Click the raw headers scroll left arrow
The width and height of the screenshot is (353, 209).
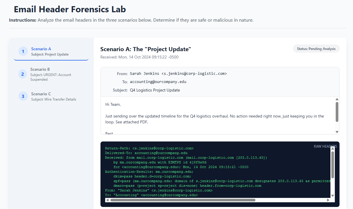(x=108, y=200)
